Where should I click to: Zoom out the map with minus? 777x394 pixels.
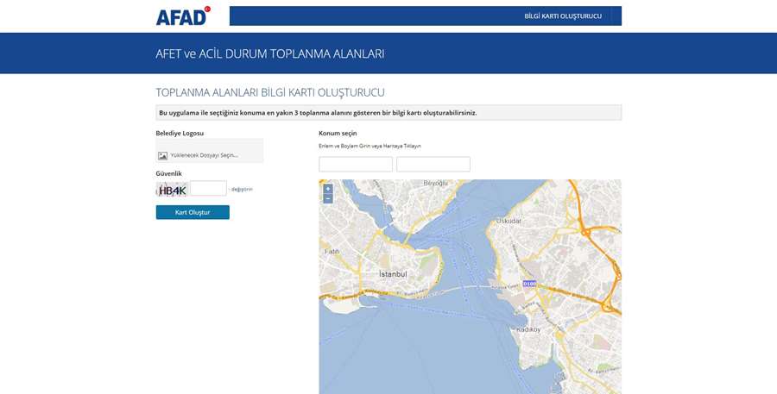[x=327, y=199]
